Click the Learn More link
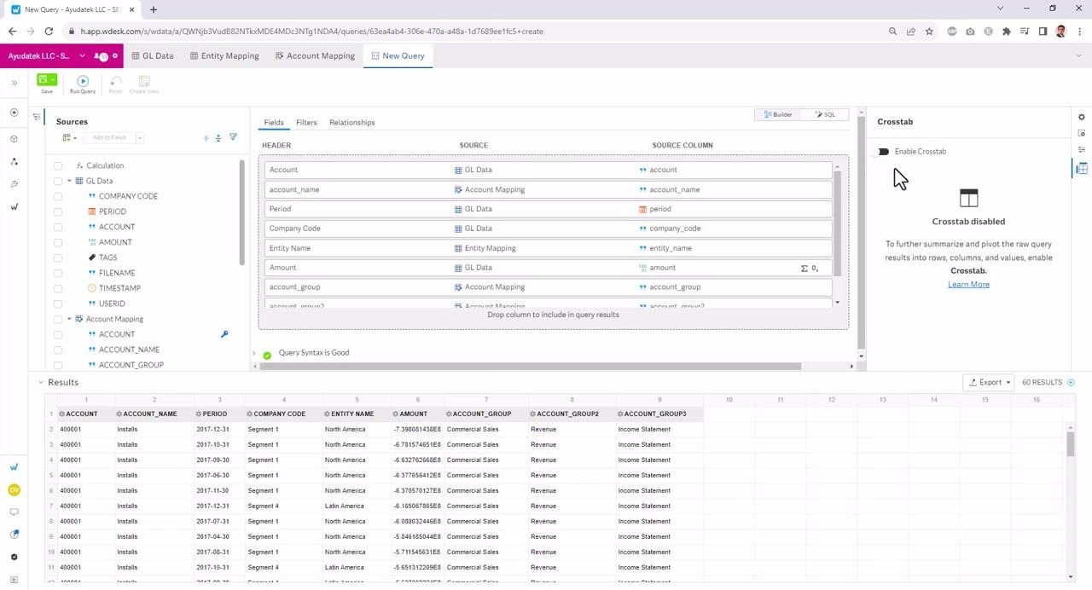 click(968, 285)
